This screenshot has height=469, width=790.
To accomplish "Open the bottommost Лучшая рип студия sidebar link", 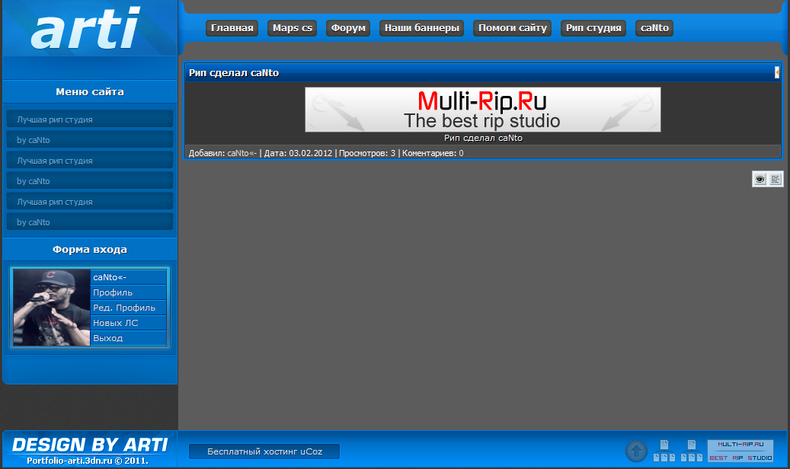I will pyautogui.click(x=90, y=202).
